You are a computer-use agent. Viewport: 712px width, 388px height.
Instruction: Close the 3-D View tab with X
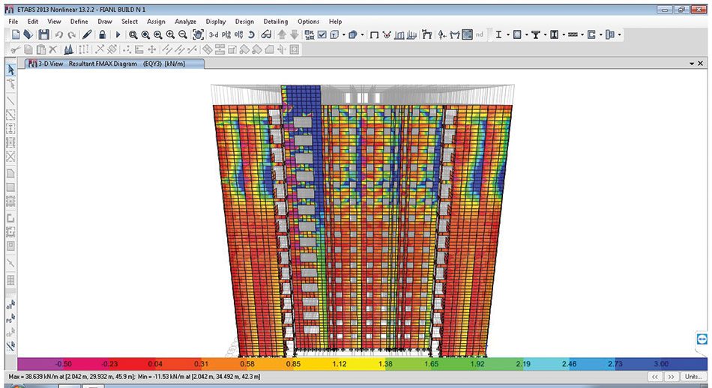701,64
